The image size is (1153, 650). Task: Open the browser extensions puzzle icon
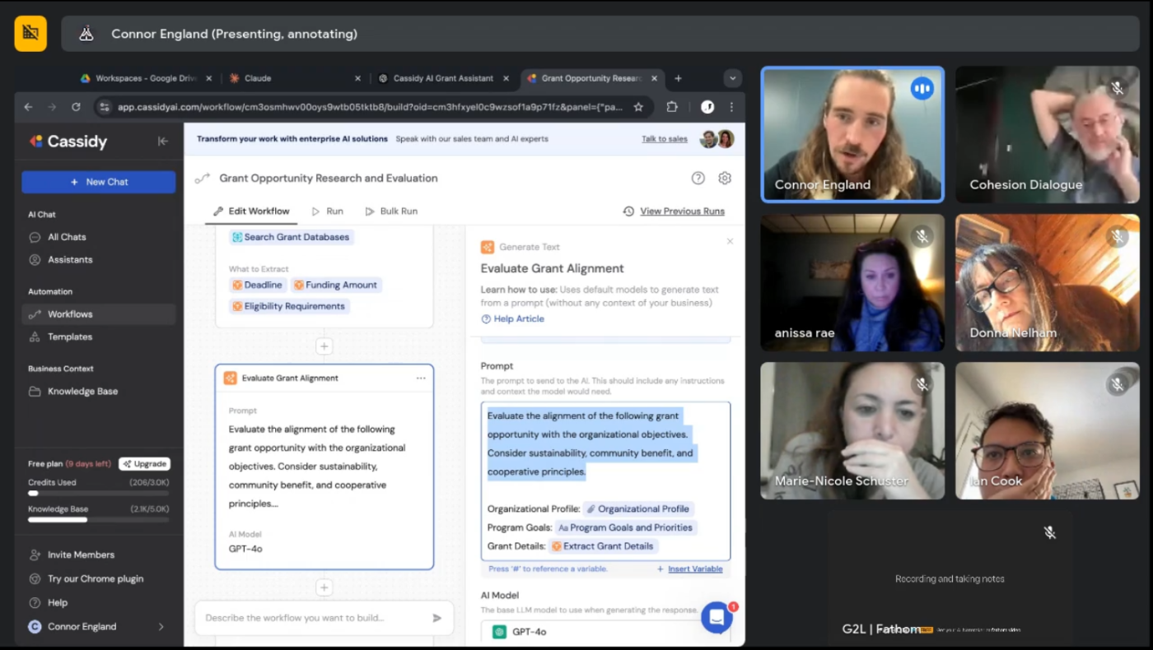(x=672, y=107)
